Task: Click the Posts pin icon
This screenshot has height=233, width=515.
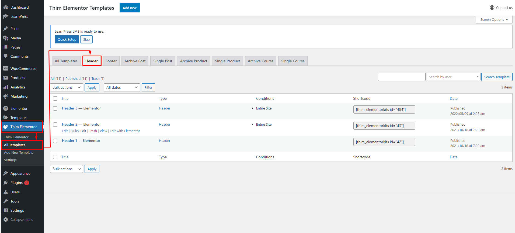Action: (6, 29)
